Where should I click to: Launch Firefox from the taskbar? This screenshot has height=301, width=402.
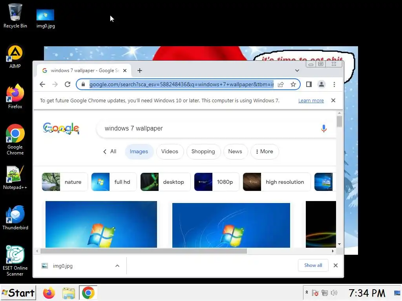[x=49, y=293]
